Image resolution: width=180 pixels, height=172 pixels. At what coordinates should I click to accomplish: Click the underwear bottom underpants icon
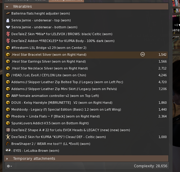click(8, 27)
